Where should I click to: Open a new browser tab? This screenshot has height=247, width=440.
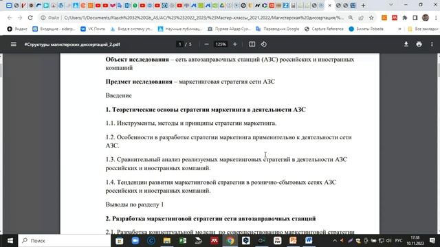[x=363, y=5]
